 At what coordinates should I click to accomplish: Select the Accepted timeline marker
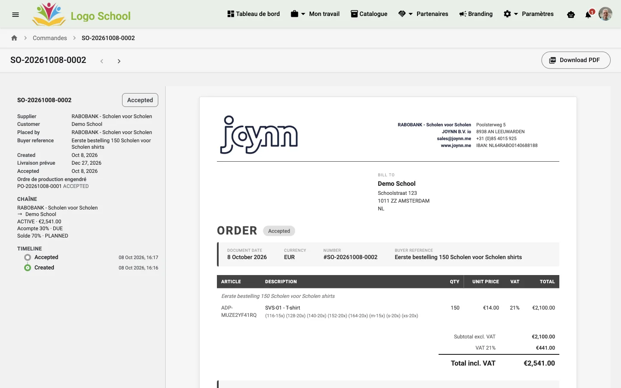(28, 257)
